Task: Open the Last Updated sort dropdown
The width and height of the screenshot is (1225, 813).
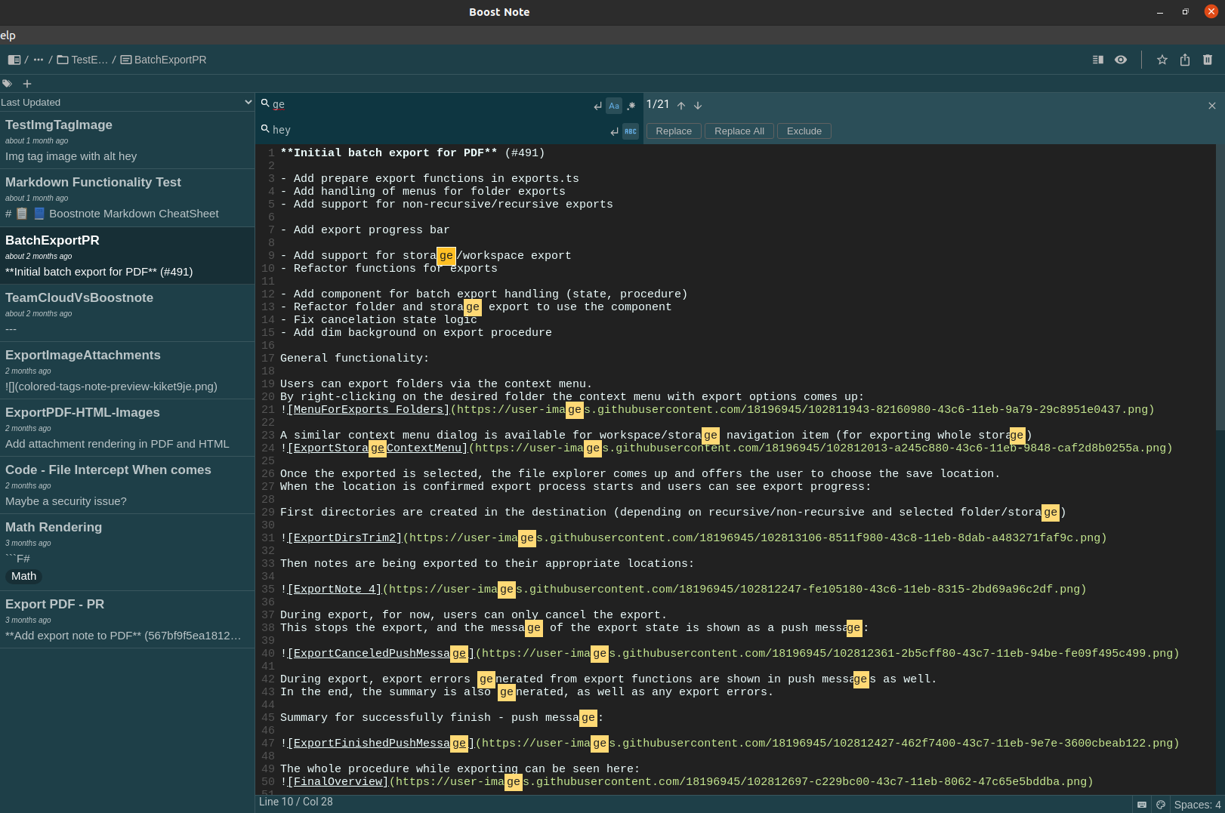Action: coord(127,102)
